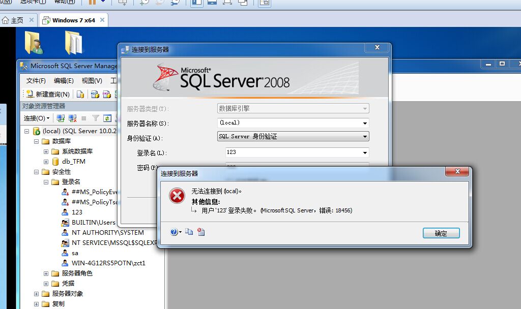Viewport: 521px width, 309px height.
Task: Click the Filter funnel icon in Object Explorer
Action: pyautogui.click(x=96, y=118)
